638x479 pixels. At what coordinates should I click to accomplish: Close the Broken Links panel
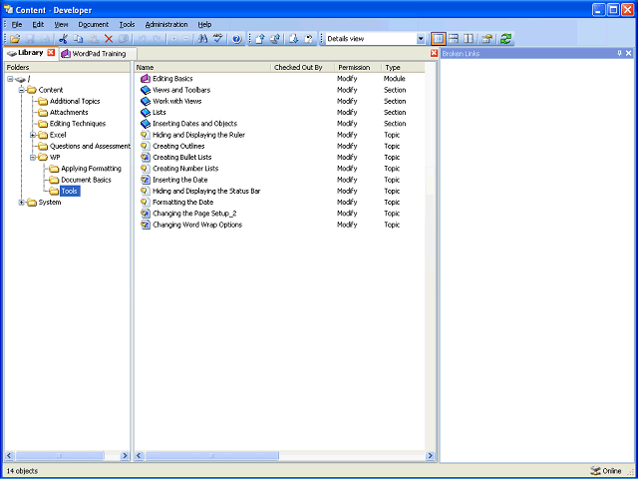[629, 53]
